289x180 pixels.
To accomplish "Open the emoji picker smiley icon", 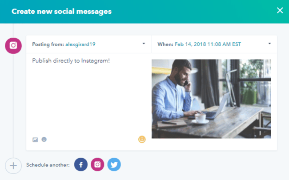I will 44,140.
